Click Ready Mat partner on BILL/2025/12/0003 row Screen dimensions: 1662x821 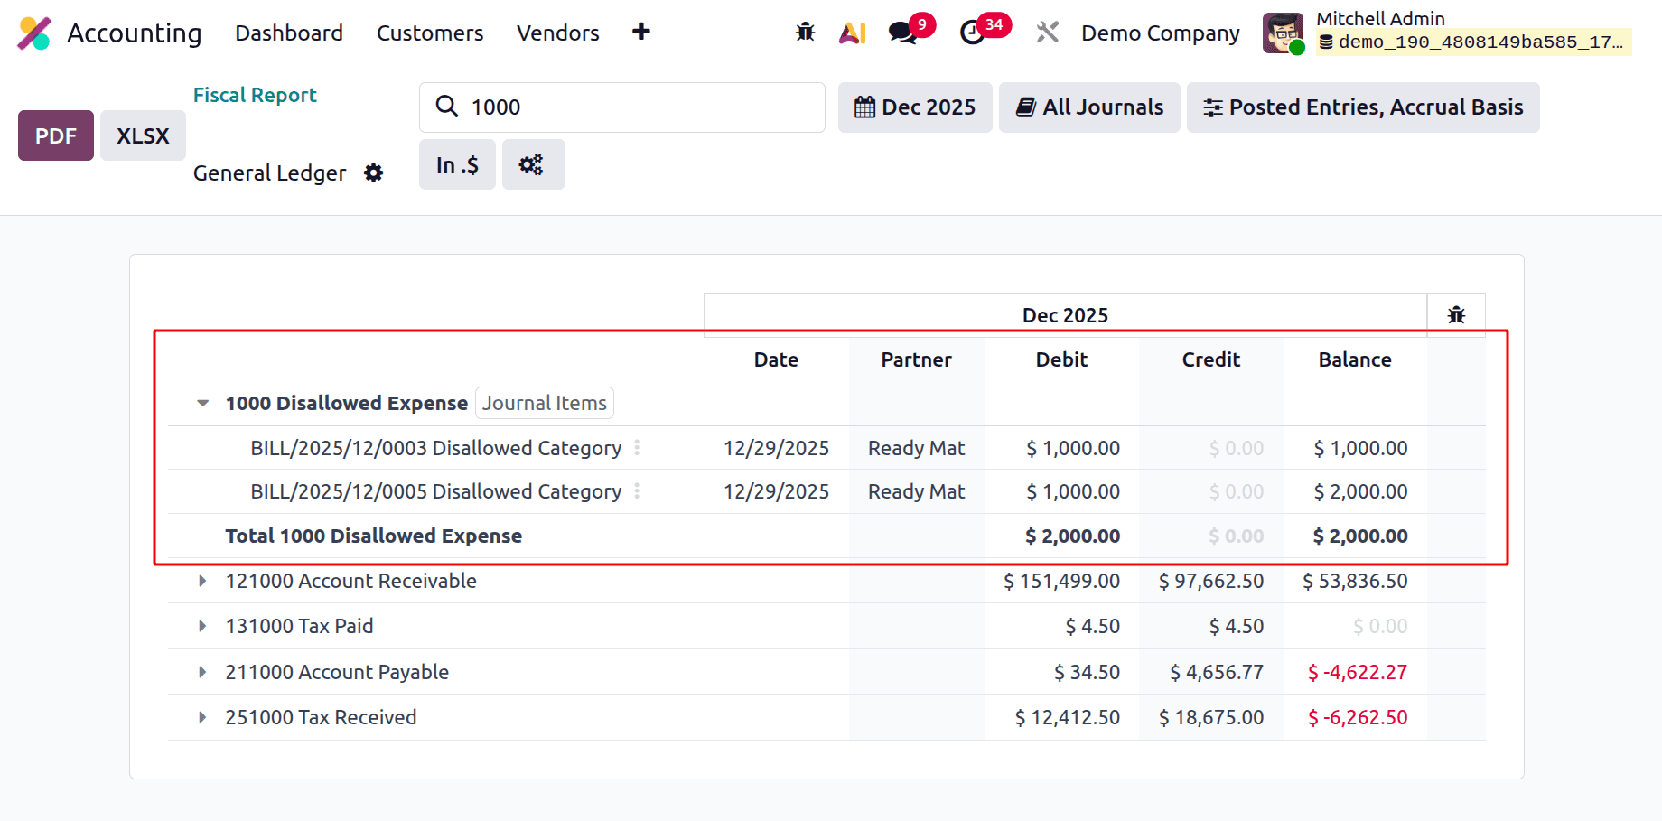pos(916,448)
